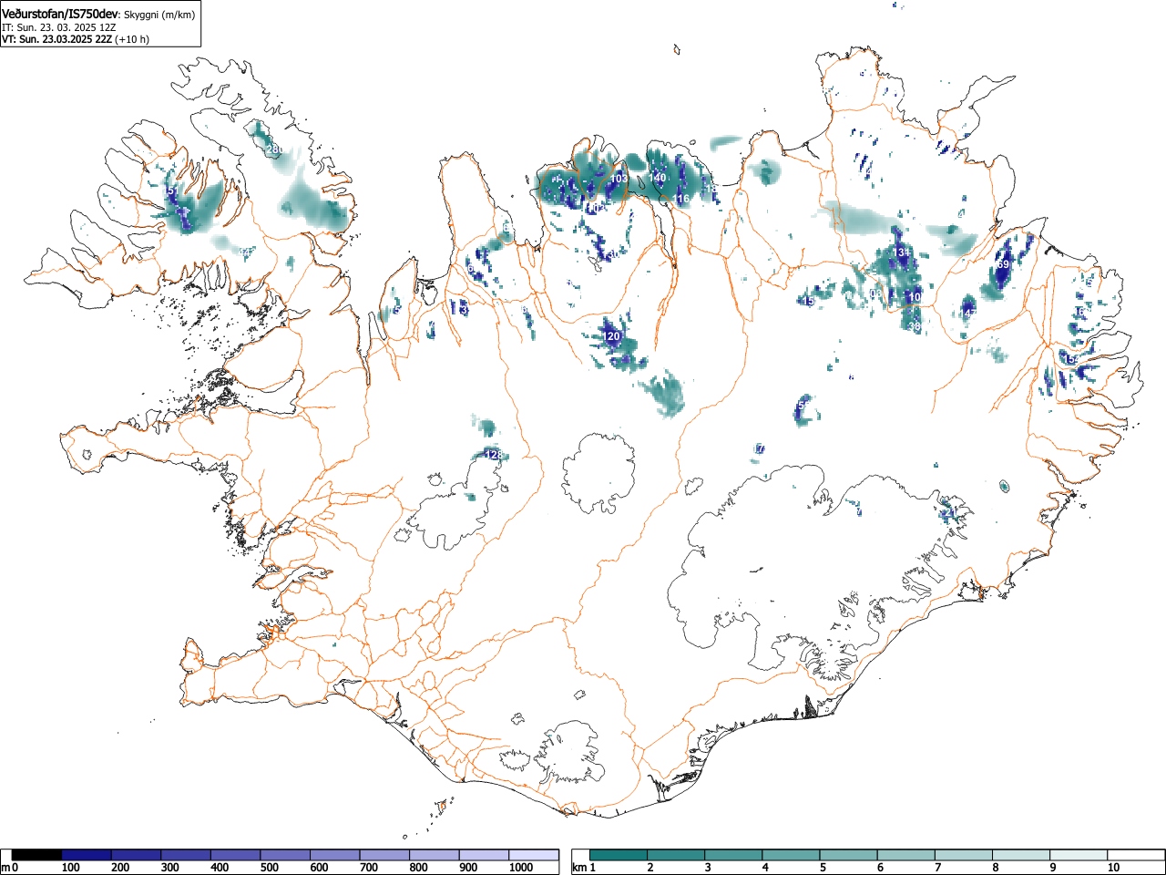The image size is (1166, 875).
Task: Click the black 0–100 m legend swatch
Action: click(x=37, y=855)
